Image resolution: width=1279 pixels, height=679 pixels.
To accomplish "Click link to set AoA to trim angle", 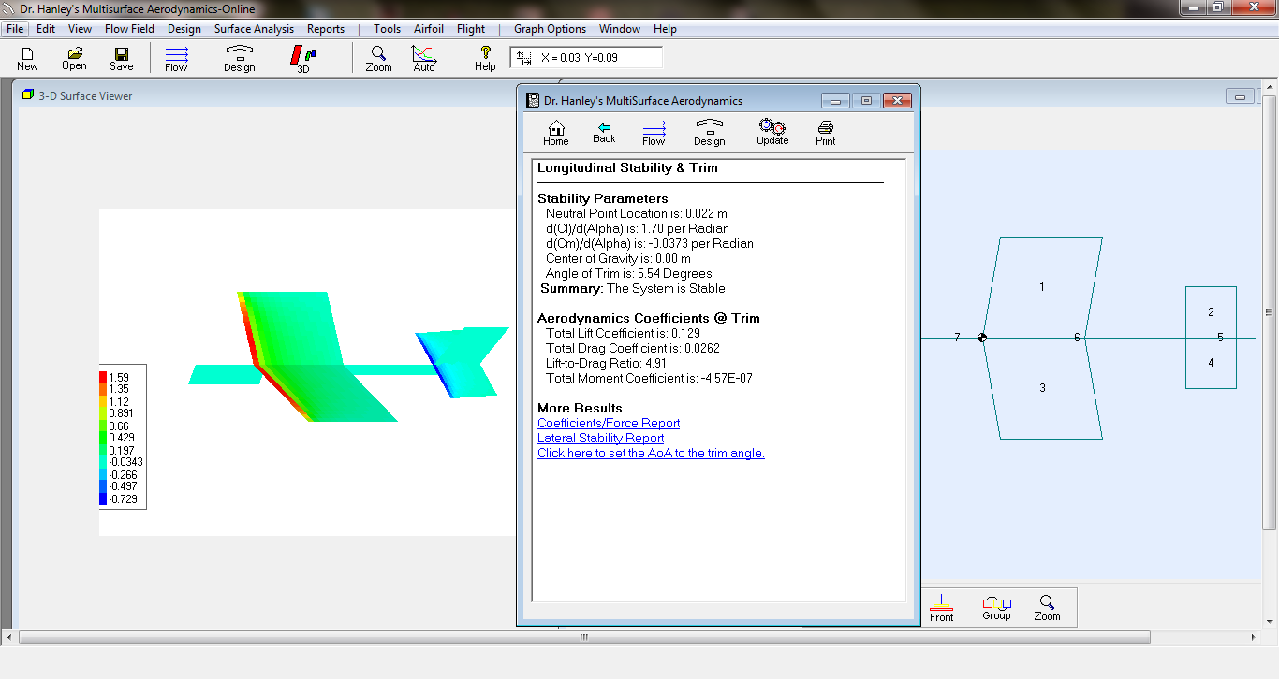I will (x=651, y=453).
